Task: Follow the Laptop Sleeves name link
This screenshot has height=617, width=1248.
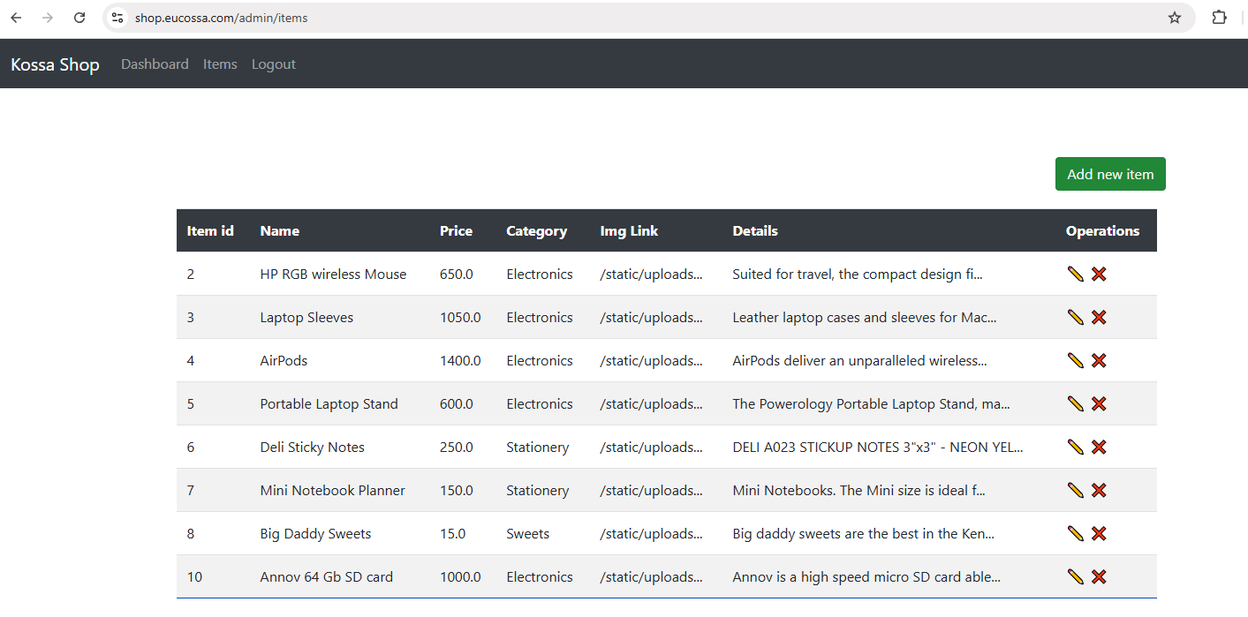Action: click(x=306, y=317)
